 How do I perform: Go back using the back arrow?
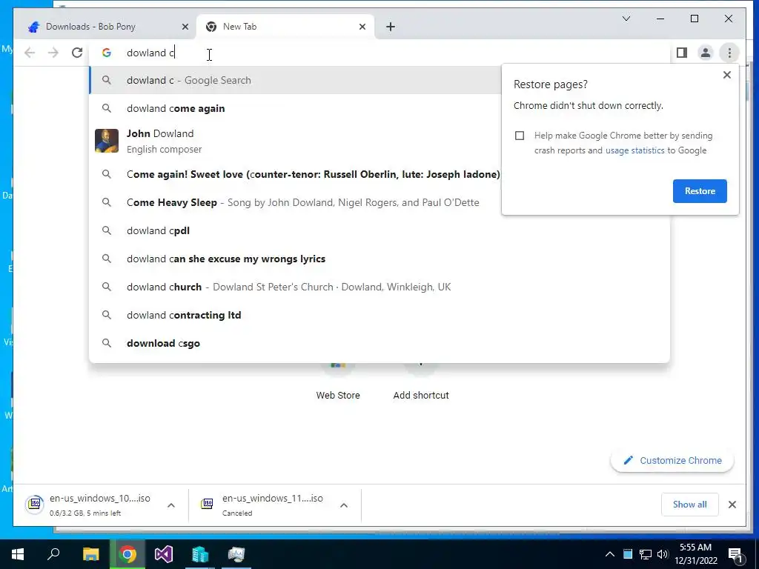30,53
